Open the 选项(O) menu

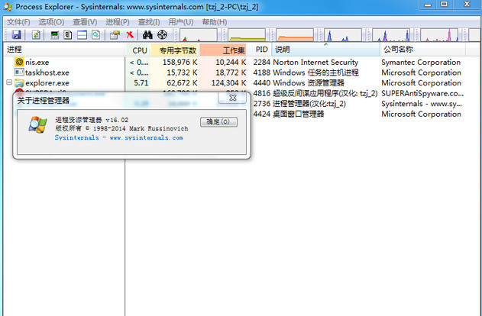[51, 22]
